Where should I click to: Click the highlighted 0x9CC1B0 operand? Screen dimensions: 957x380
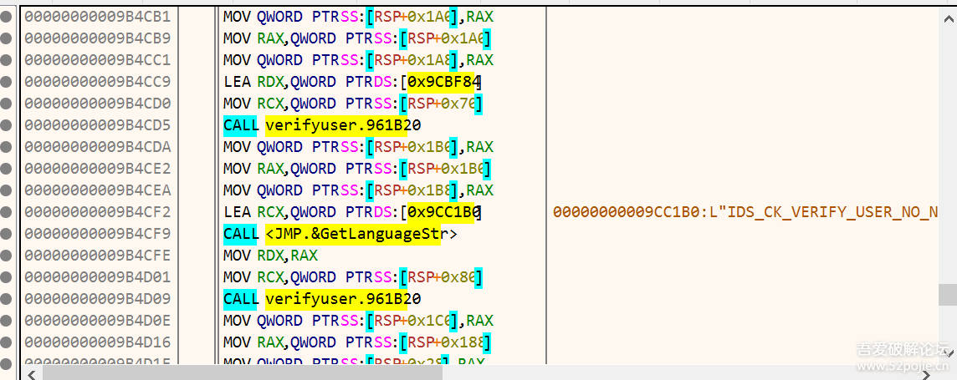point(443,212)
